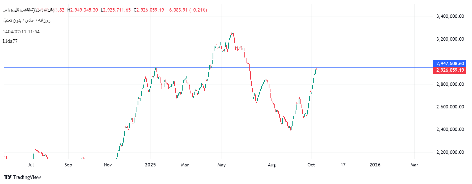This screenshot has height=184, width=472.
Task: Click the −6,083.91 (−0.21%) change value
Action: [187, 10]
